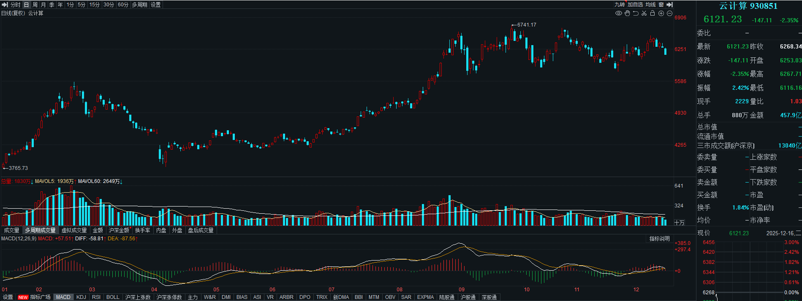Click the 09 month marker on timeline
This screenshot has height=301, width=802.
(462, 290)
